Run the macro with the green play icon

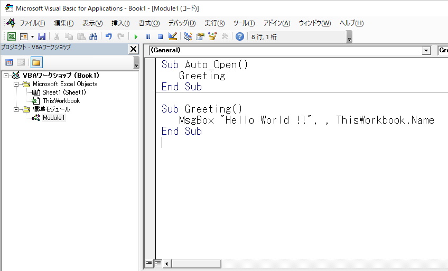136,37
